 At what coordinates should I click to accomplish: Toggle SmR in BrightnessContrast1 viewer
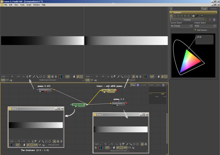click(3, 80)
